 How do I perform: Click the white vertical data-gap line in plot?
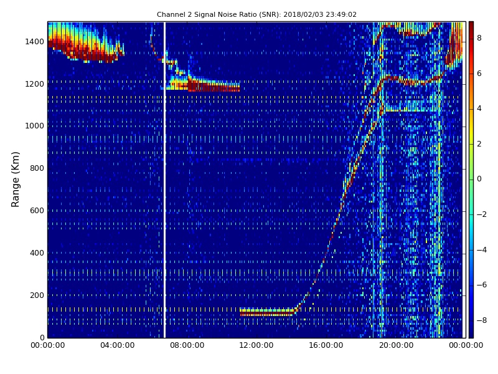click(164, 180)
